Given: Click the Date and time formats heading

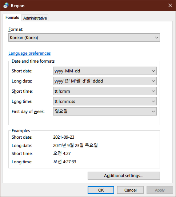Looking at the screenshot, I should pyautogui.click(x=33, y=61).
